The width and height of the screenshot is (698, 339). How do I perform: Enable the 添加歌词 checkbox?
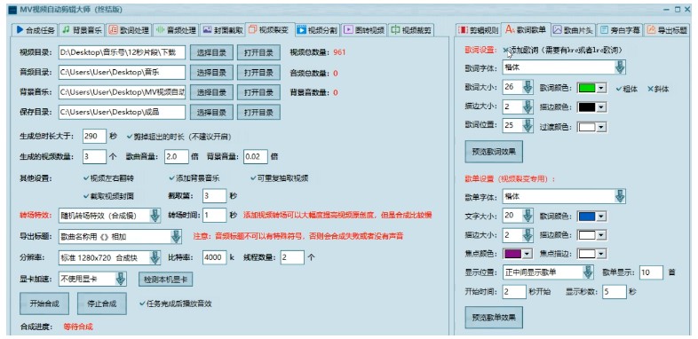(x=505, y=51)
